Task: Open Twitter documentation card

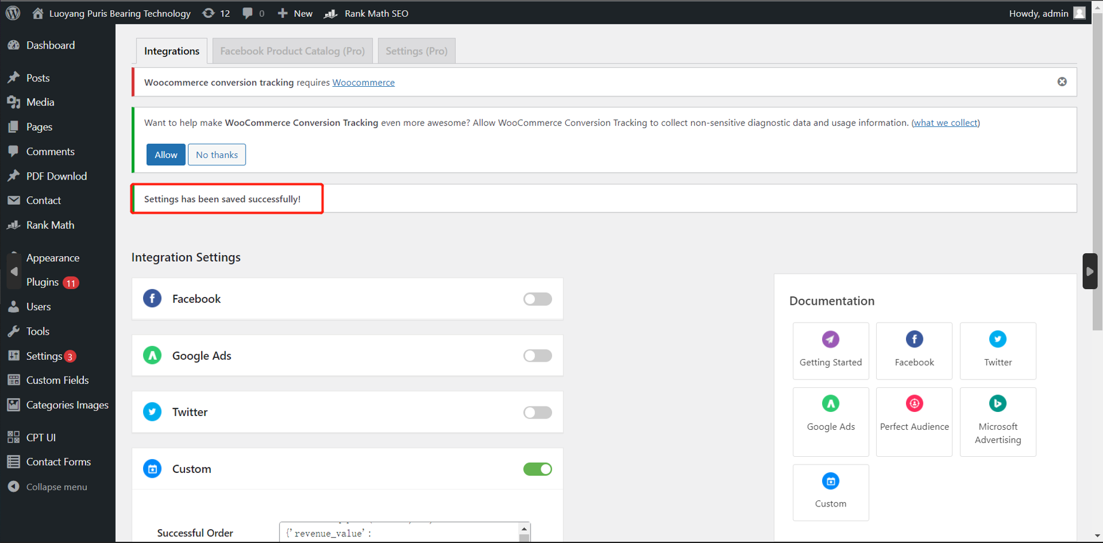Action: click(998, 351)
